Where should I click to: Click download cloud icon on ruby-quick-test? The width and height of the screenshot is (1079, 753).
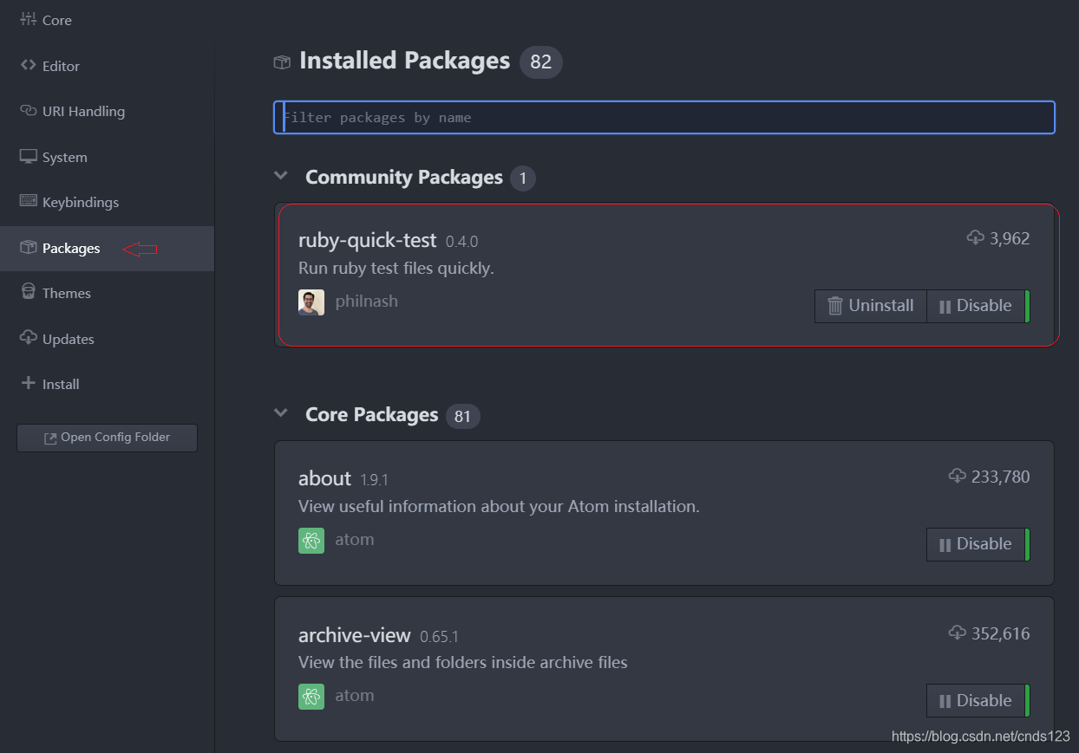pyautogui.click(x=976, y=237)
